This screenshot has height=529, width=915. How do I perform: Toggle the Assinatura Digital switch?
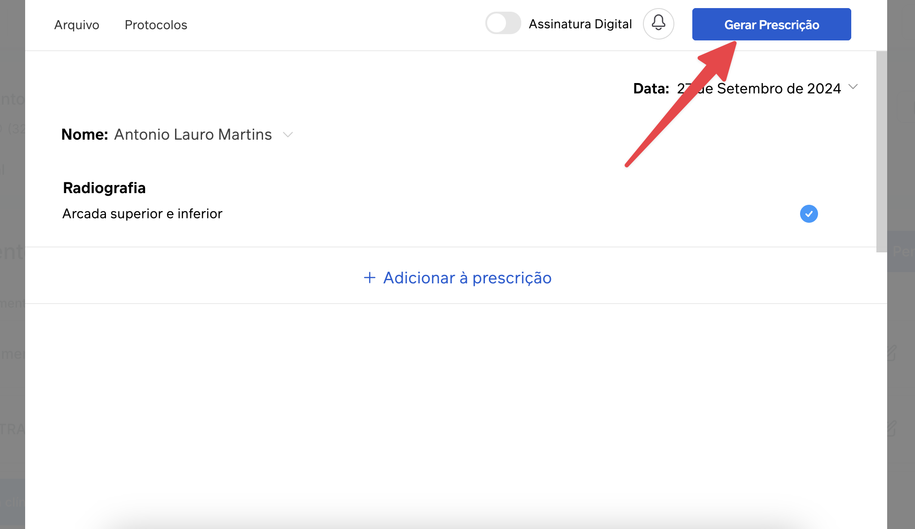503,23
